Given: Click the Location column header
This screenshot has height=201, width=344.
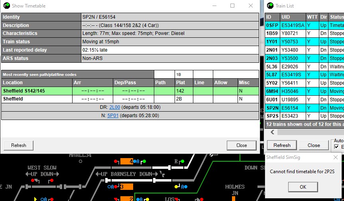Looking at the screenshot, I should pyautogui.click(x=37, y=83).
